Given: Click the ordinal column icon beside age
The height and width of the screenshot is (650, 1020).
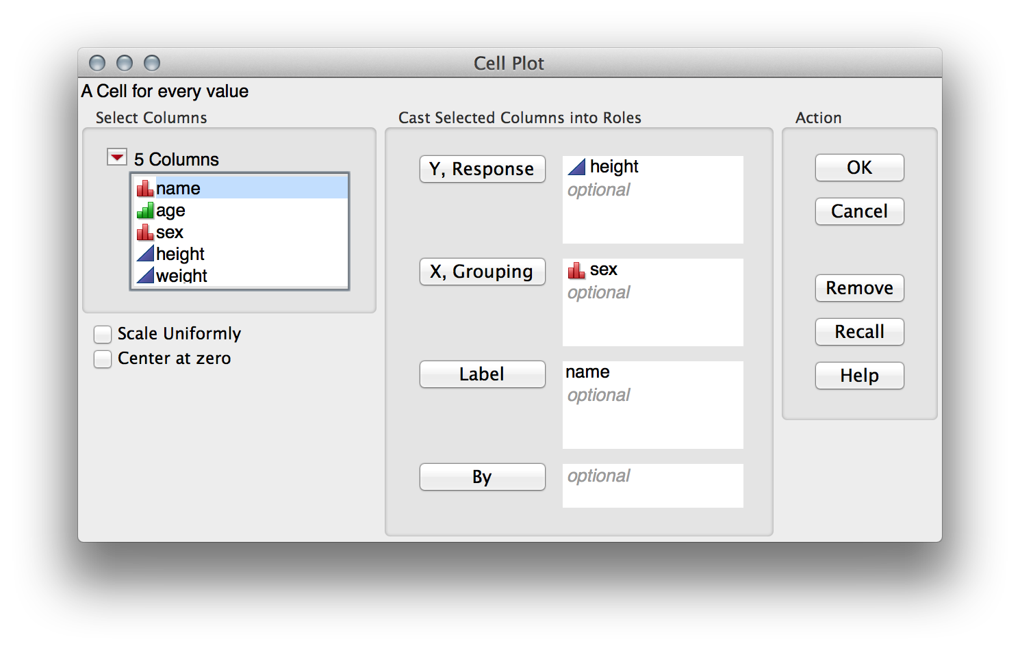Looking at the screenshot, I should coord(145,210).
